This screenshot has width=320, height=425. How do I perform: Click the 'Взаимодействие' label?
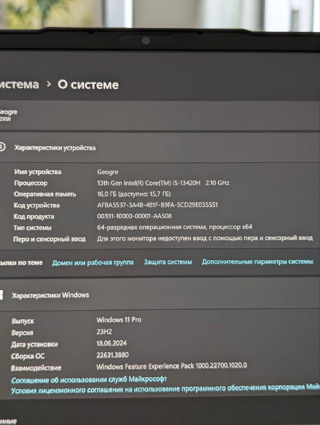point(36,368)
